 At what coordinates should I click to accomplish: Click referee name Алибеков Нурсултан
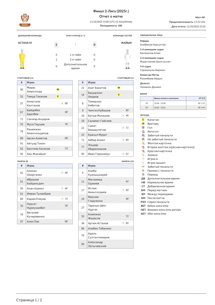(x=153, y=44)
